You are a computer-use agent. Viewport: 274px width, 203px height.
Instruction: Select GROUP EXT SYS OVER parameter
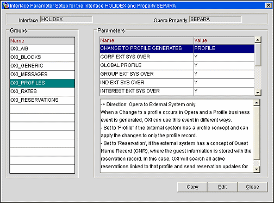tap(146, 74)
